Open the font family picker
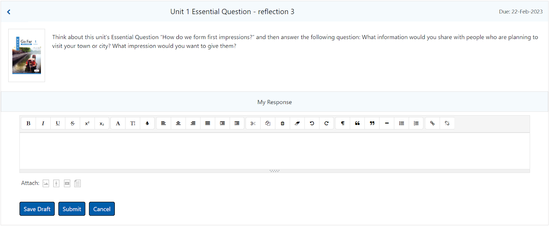This screenshot has width=550, height=227. coord(118,123)
